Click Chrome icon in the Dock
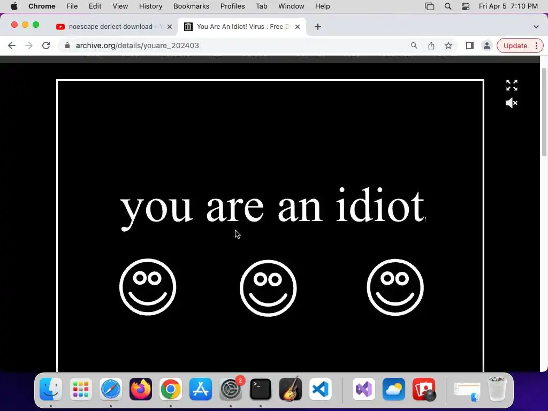Image resolution: width=548 pixels, height=411 pixels. (171, 389)
